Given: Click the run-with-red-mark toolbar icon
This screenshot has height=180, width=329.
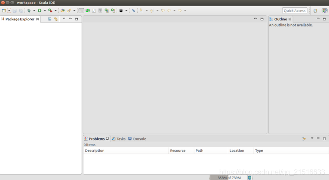Looking at the screenshot, I should 113,10.
